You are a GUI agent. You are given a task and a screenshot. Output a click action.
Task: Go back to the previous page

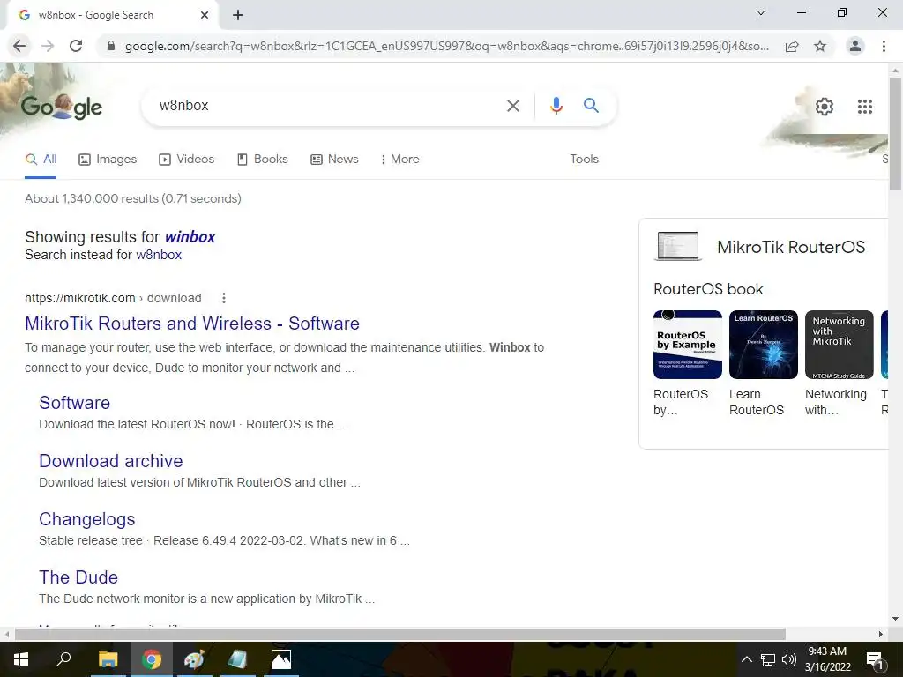coord(19,46)
